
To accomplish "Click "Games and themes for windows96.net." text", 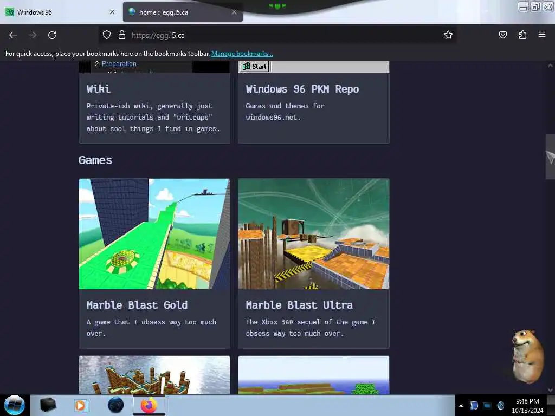I will pyautogui.click(x=285, y=112).
